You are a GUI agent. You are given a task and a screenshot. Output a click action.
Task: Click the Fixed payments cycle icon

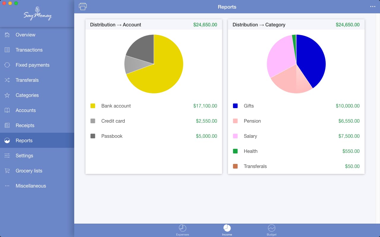point(7,65)
